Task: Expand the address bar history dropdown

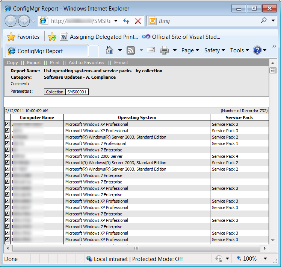Action: coord(116,21)
